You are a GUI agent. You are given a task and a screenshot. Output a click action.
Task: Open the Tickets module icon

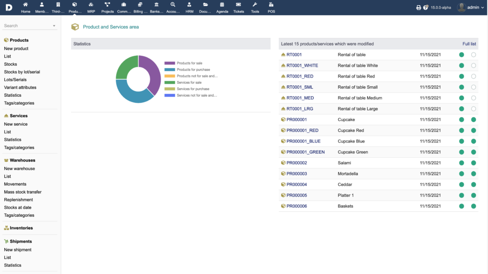(239, 5)
